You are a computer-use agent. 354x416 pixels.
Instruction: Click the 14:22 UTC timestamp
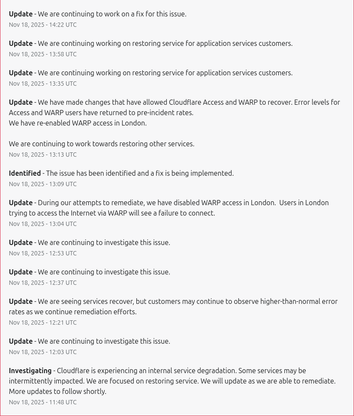click(43, 25)
